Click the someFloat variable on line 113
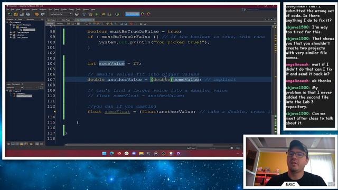This screenshot has height=190, width=338. click(x=117, y=111)
